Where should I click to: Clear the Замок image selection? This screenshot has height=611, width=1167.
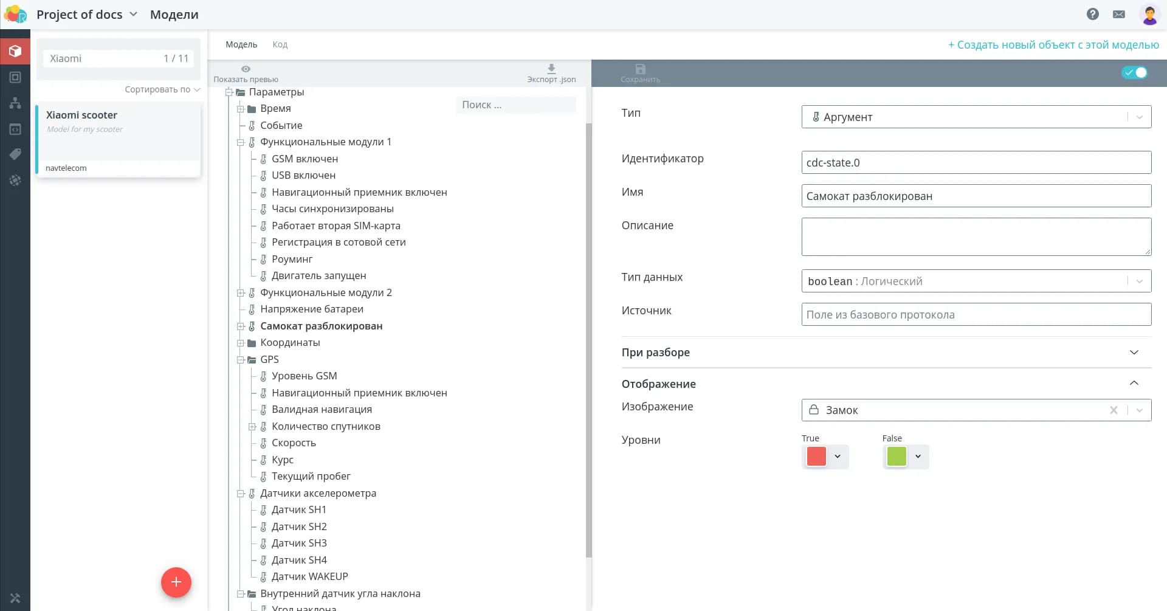[1114, 410]
